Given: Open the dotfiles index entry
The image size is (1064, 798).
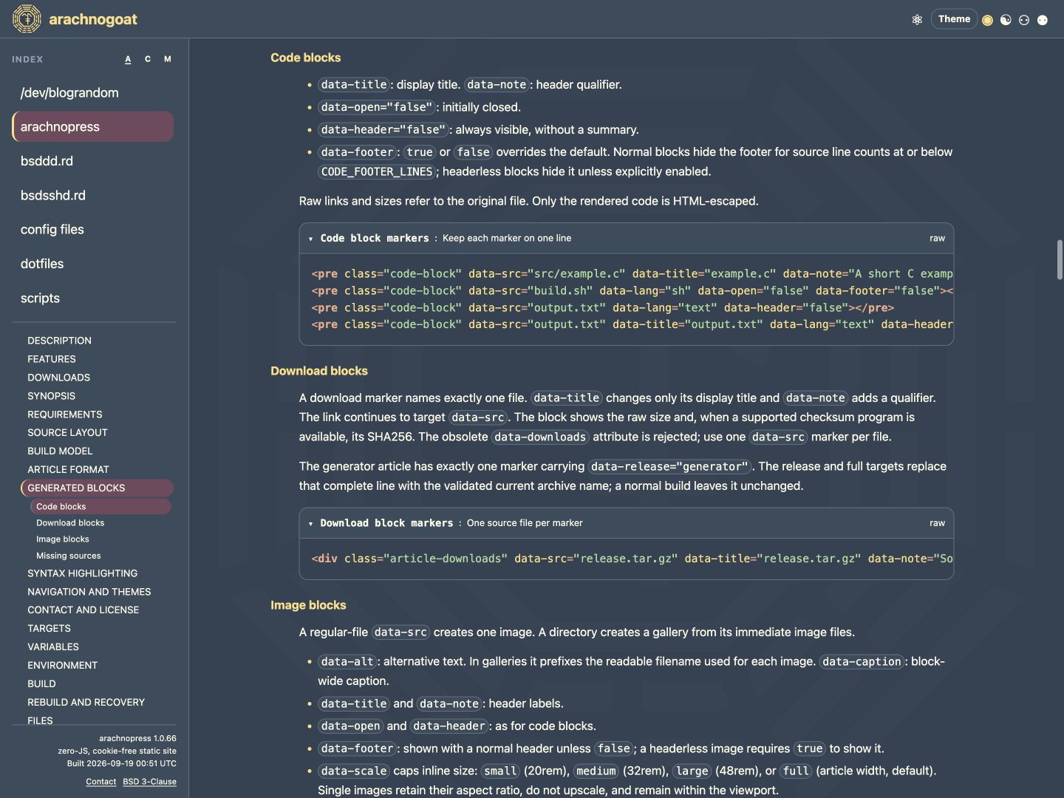Looking at the screenshot, I should click(93, 264).
